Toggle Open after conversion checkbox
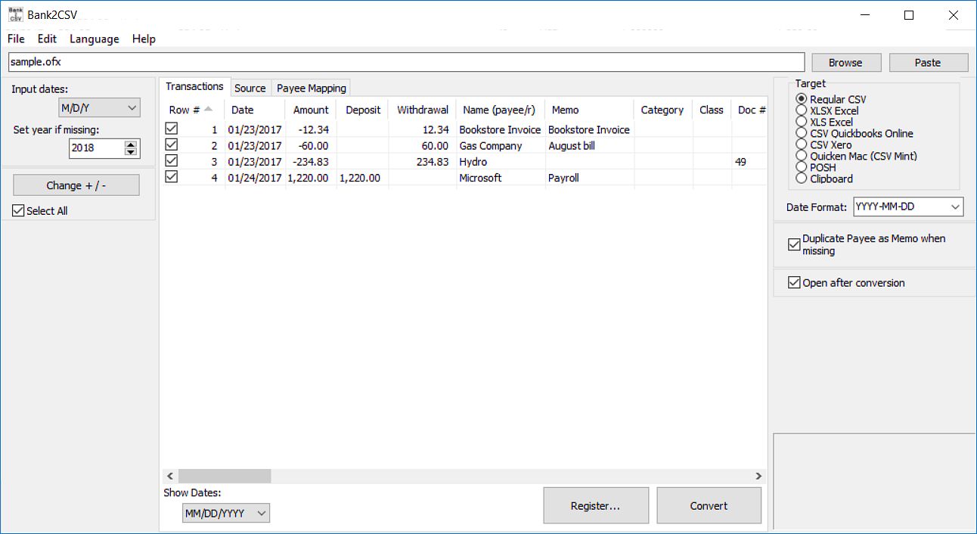Viewport: 977px width, 534px height. [x=794, y=283]
